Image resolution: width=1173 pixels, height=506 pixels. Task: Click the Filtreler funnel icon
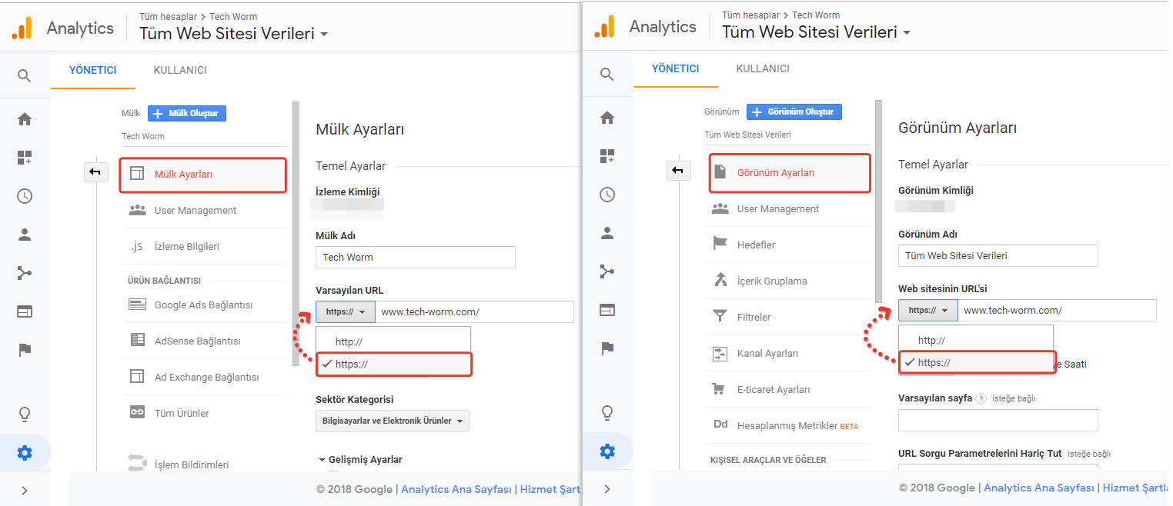tap(720, 317)
